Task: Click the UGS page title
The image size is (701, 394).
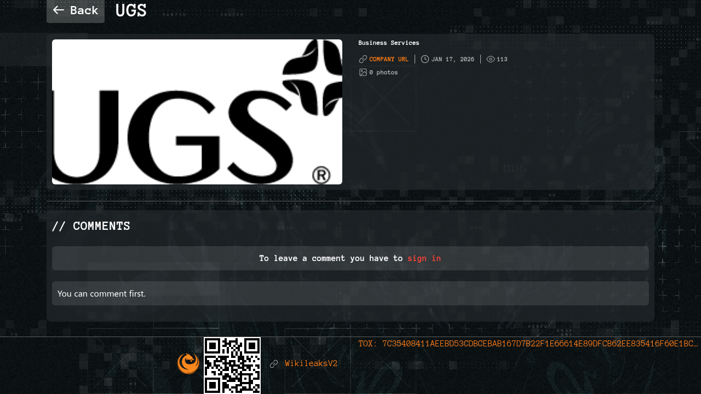Action: coord(131,10)
